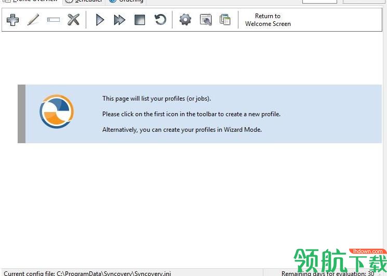Screen dimensions: 387x276
Task: Open the log files documents icon
Action: click(x=225, y=20)
